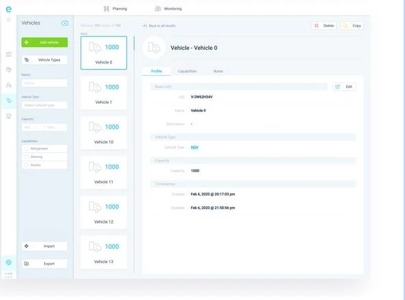This screenshot has width=405, height=300.
Task: Click the pencil Edit icon in Basic Info
Action: (337, 87)
